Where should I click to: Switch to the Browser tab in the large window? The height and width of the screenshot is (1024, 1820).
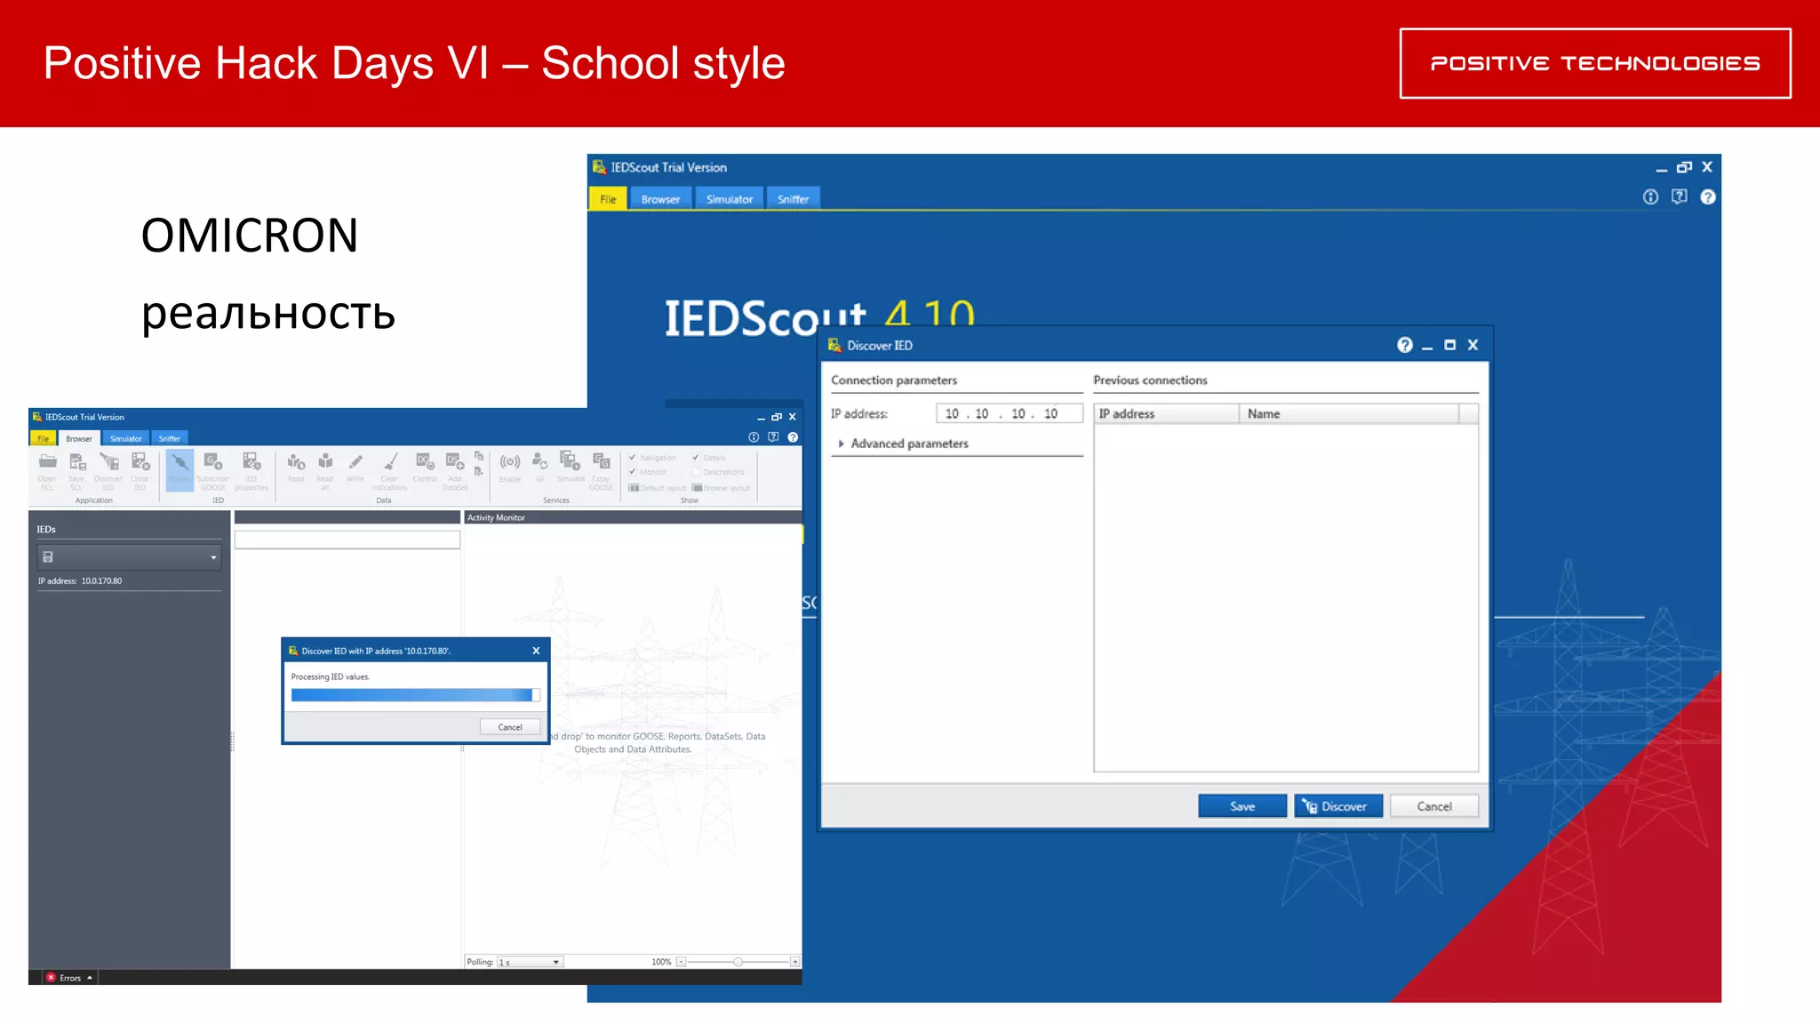[x=660, y=199]
